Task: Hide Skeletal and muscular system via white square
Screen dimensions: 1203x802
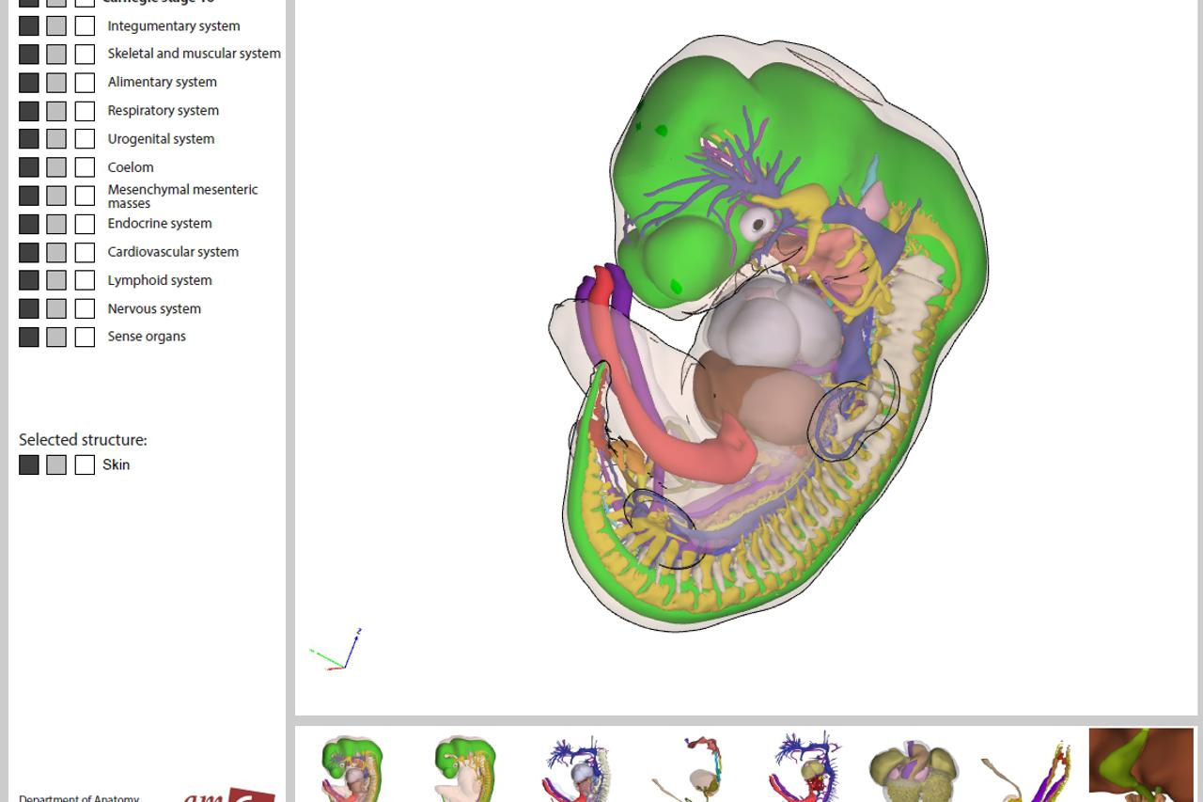Action: pos(85,55)
